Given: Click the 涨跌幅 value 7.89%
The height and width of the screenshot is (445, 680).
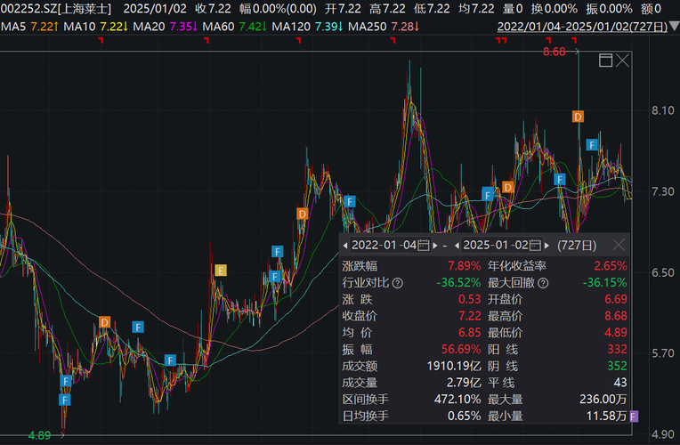Looking at the screenshot, I should coord(465,266).
